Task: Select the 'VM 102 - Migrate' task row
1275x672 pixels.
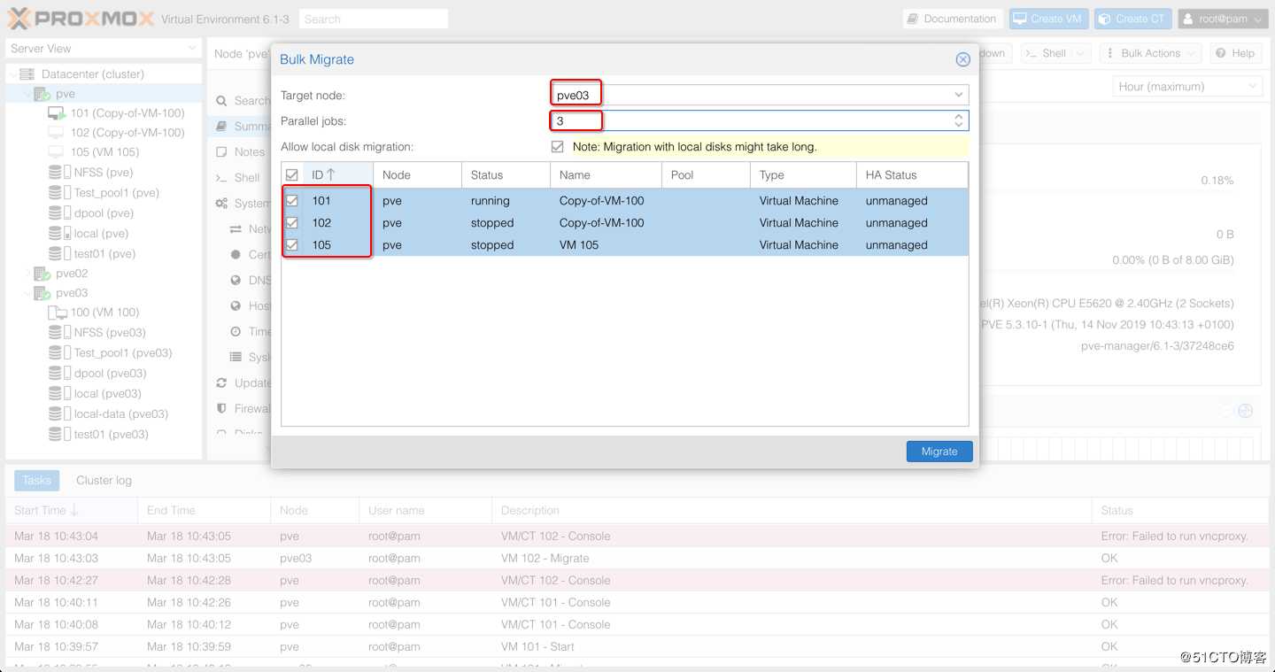Action: pyautogui.click(x=637, y=559)
